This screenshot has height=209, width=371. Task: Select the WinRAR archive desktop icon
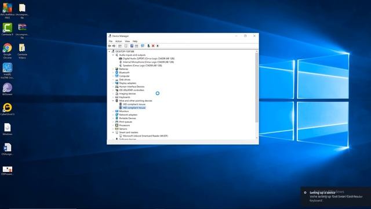click(22, 31)
